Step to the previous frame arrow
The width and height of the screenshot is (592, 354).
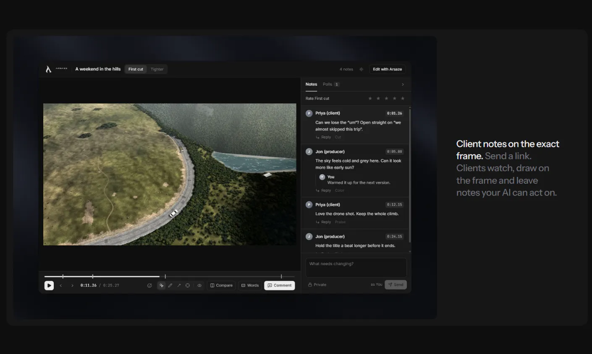pos(61,285)
